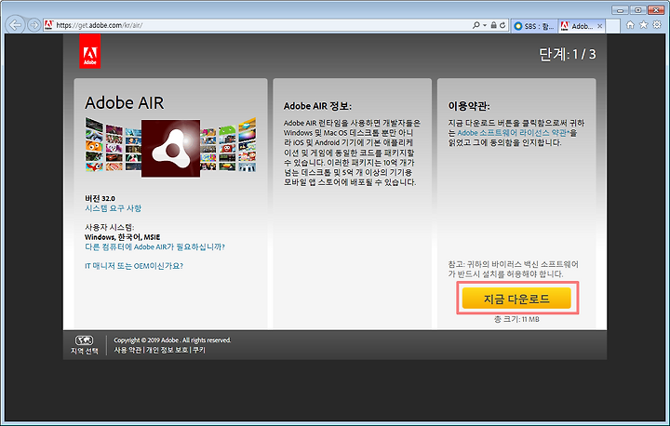Click the 총 크기: 11 MB text
670x426 pixels.
click(x=516, y=319)
